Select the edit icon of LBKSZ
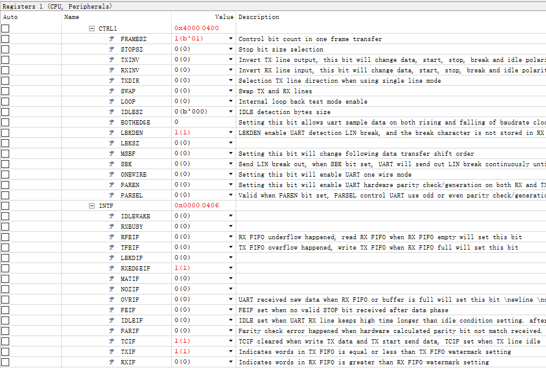This screenshot has width=546, height=368. [x=112, y=143]
